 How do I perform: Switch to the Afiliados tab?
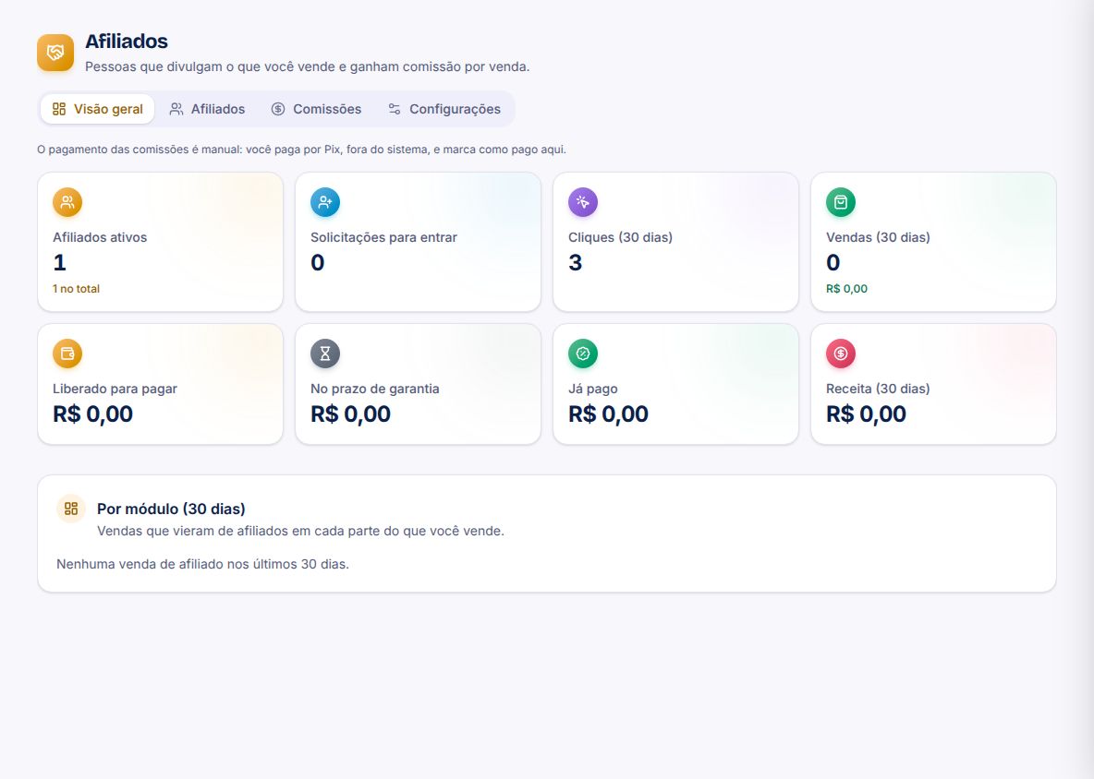(207, 109)
